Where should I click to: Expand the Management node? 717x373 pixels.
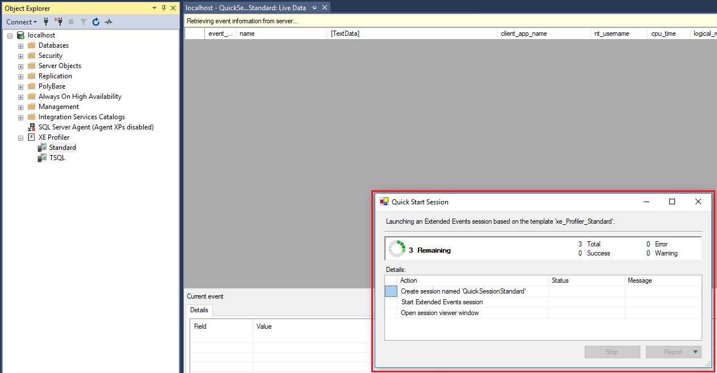[x=20, y=106]
